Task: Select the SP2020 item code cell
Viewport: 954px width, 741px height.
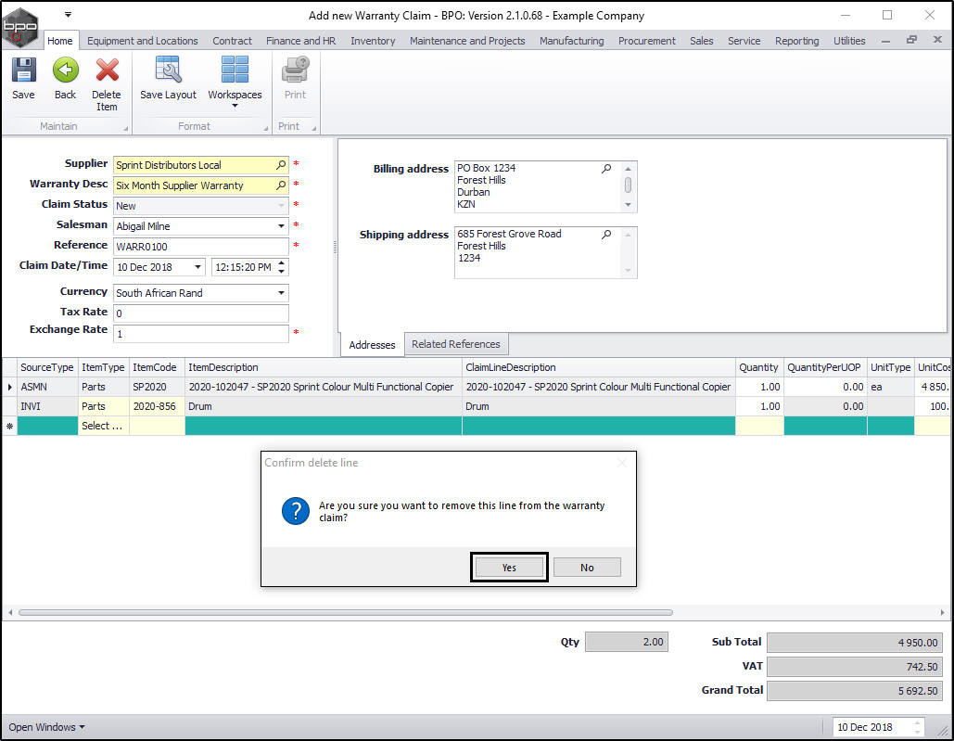Action: [157, 387]
